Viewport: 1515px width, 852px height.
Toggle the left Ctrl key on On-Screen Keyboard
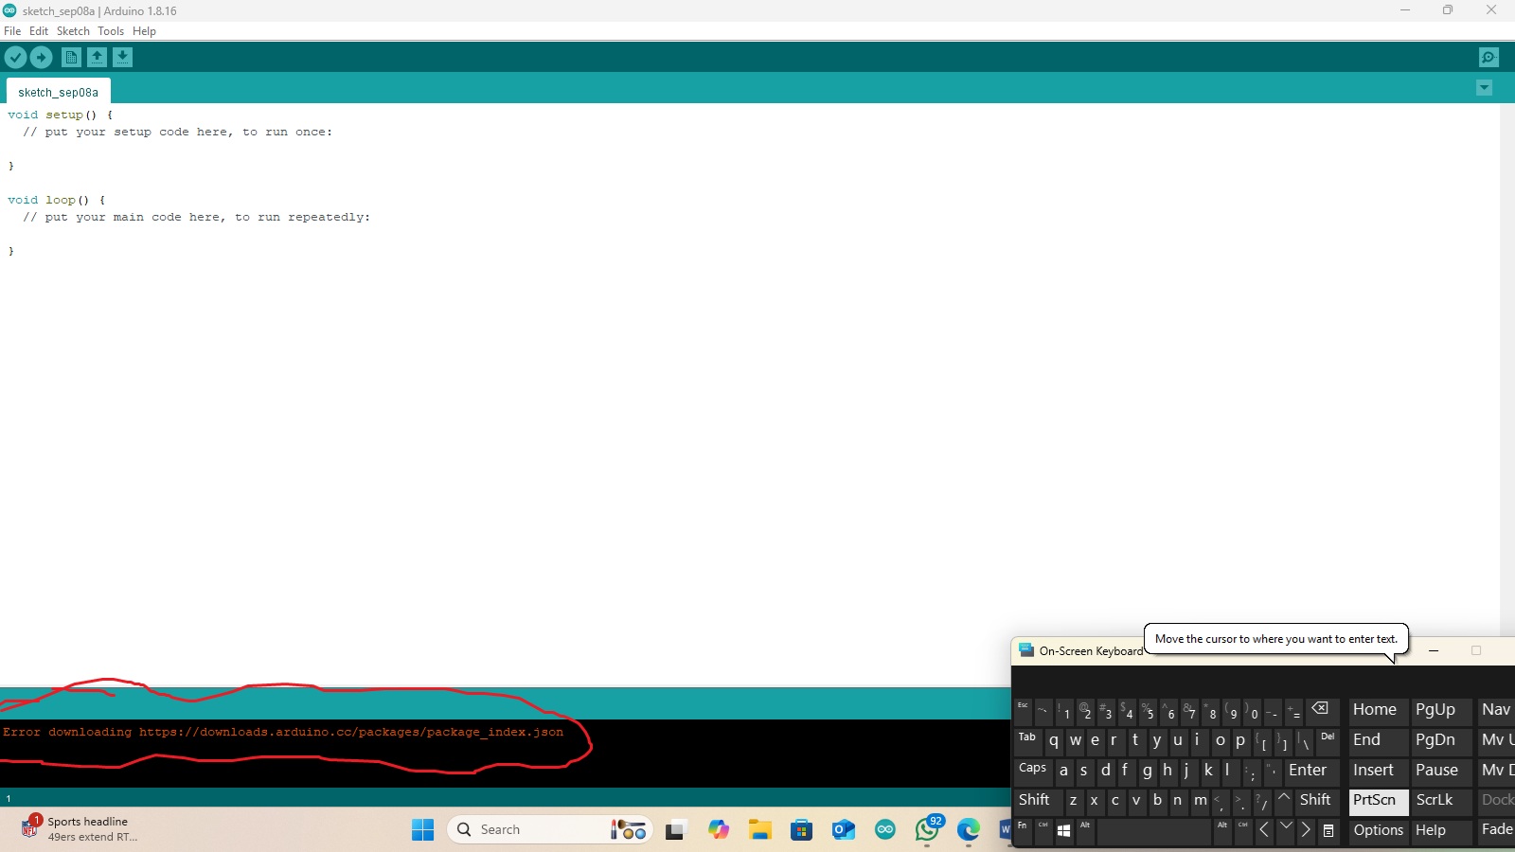click(x=1043, y=830)
